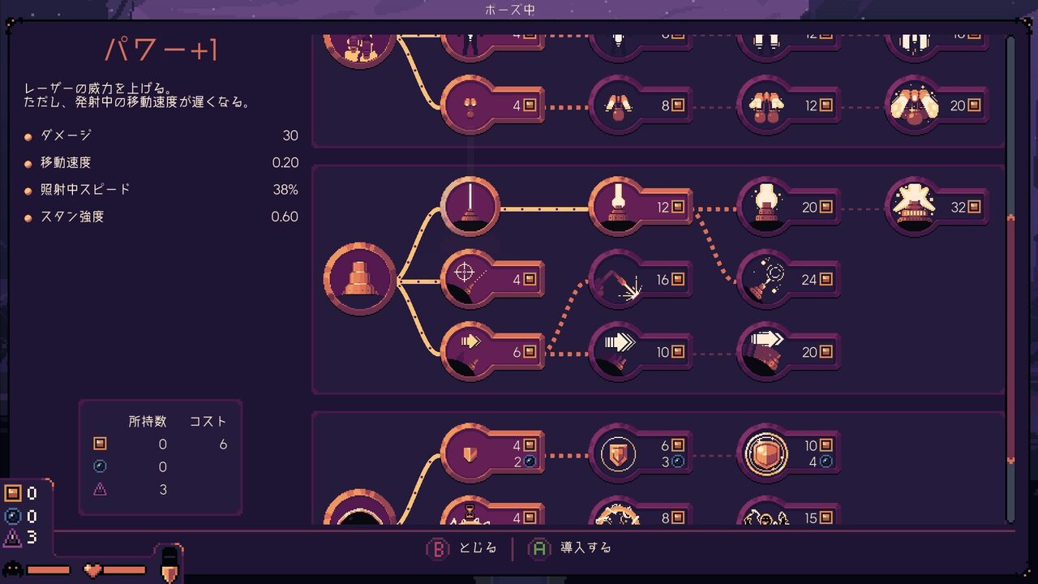The width and height of the screenshot is (1038, 584).
Task: Click the コスト column header
Action: pyautogui.click(x=208, y=421)
